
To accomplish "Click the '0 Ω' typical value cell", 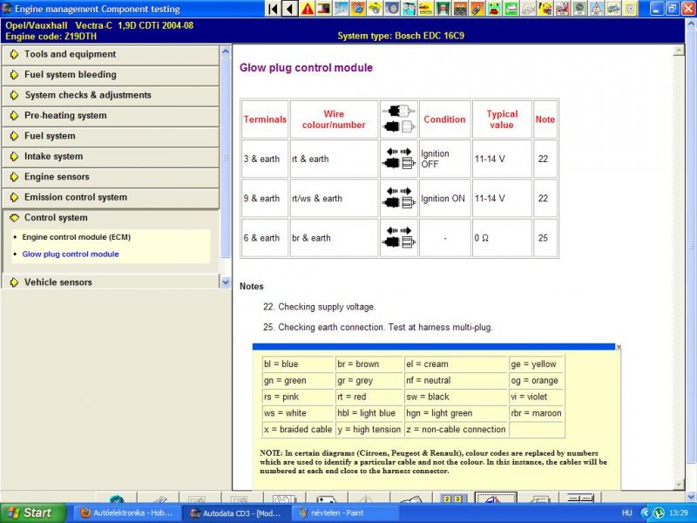I will tap(502, 238).
